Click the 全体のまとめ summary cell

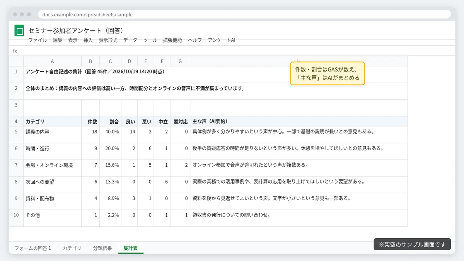[x=215, y=91]
